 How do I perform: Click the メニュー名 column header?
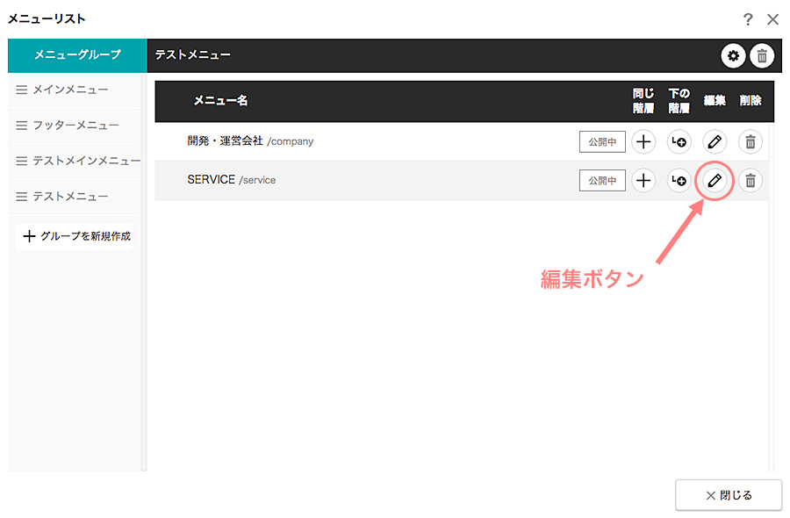220,101
